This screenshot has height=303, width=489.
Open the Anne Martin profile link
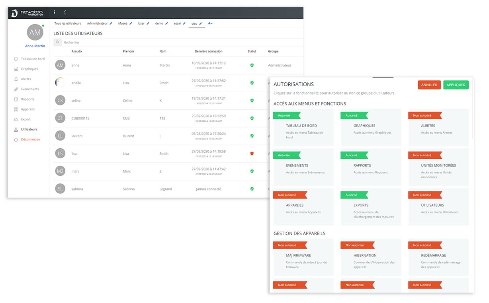pos(35,46)
